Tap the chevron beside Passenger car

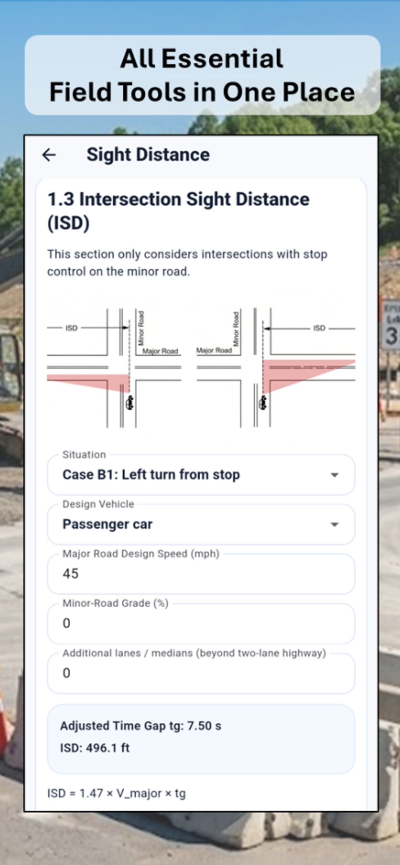[x=334, y=524]
